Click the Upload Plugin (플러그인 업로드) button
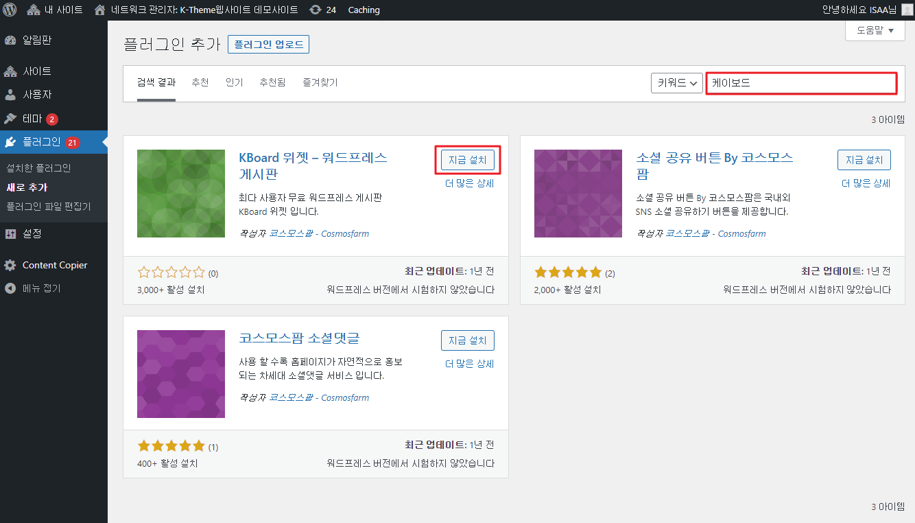This screenshot has width=915, height=523. (x=269, y=45)
